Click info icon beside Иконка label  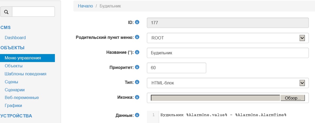click(x=137, y=97)
